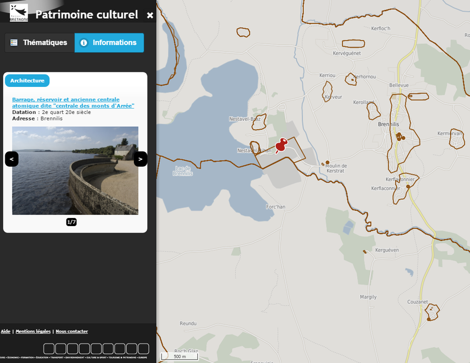Click the 1/7 photo counter badge
Viewport: 470px width, 363px height.
pyautogui.click(x=71, y=222)
